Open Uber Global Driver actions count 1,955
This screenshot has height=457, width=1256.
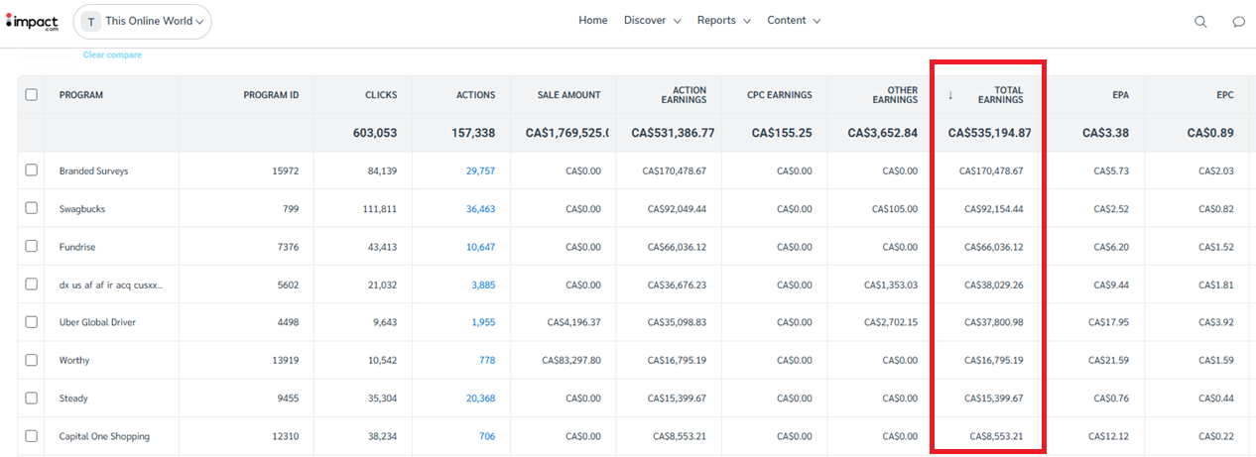(x=483, y=322)
